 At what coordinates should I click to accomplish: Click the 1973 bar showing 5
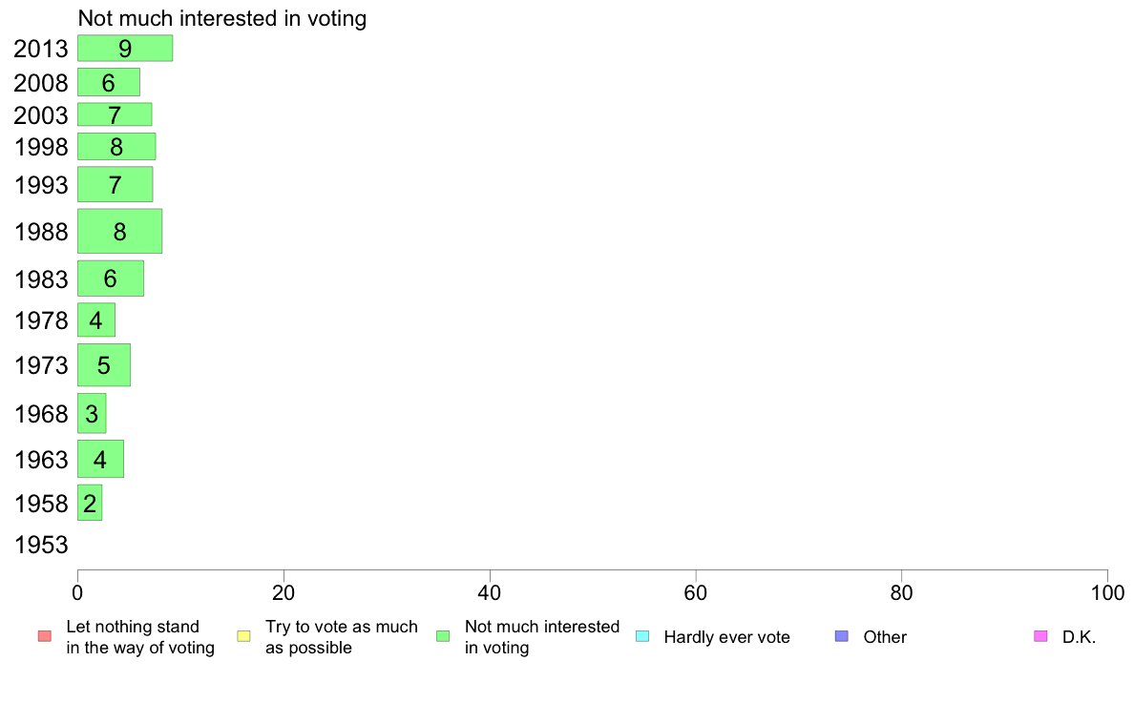[104, 365]
